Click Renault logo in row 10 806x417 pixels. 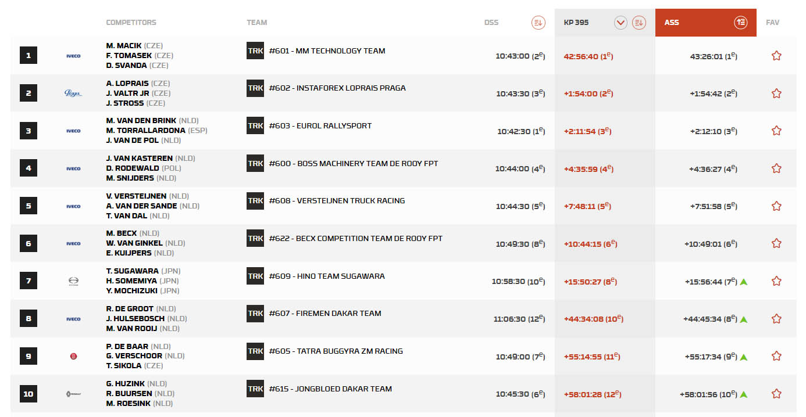click(73, 394)
